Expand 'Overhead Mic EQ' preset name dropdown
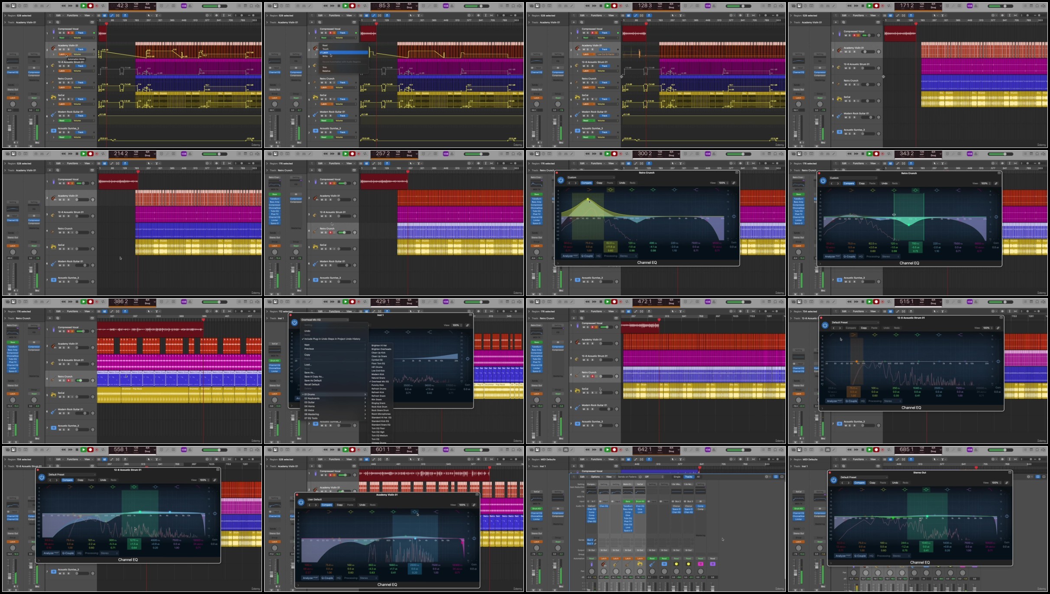The width and height of the screenshot is (1050, 594). pos(325,320)
